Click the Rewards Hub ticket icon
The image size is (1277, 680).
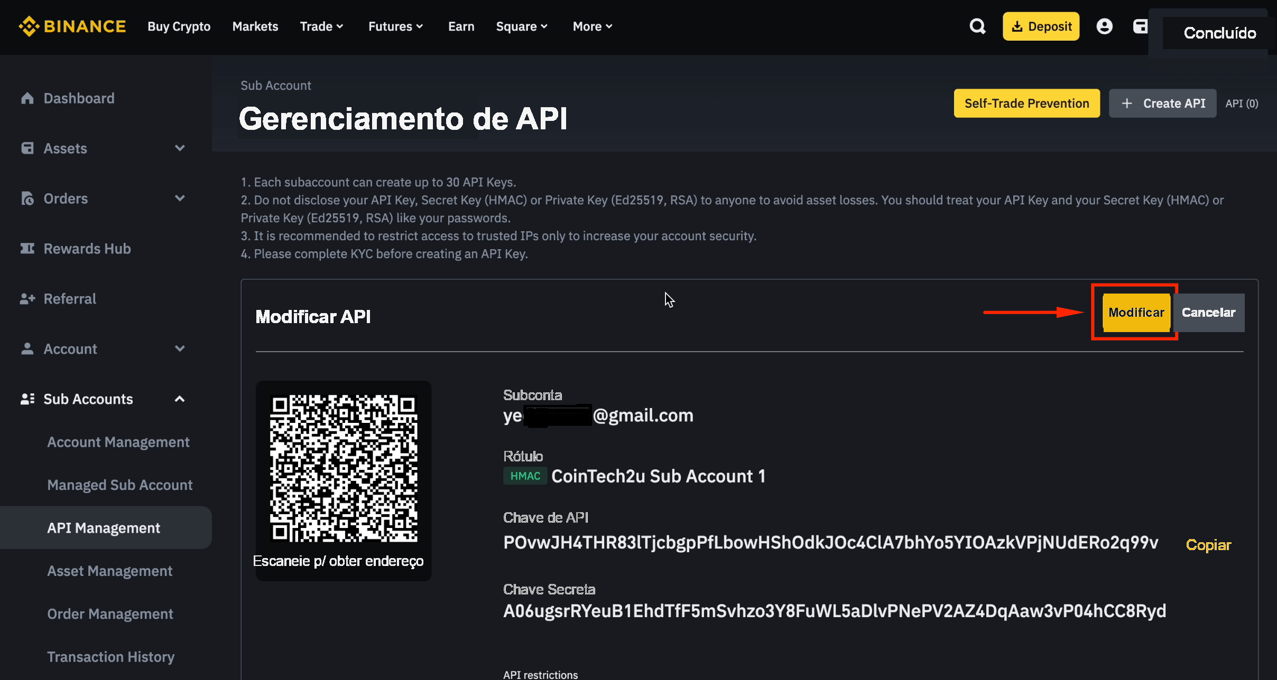(27, 249)
